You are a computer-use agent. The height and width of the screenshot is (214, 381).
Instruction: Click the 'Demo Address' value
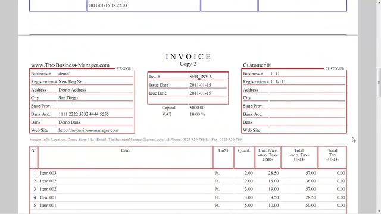point(72,90)
